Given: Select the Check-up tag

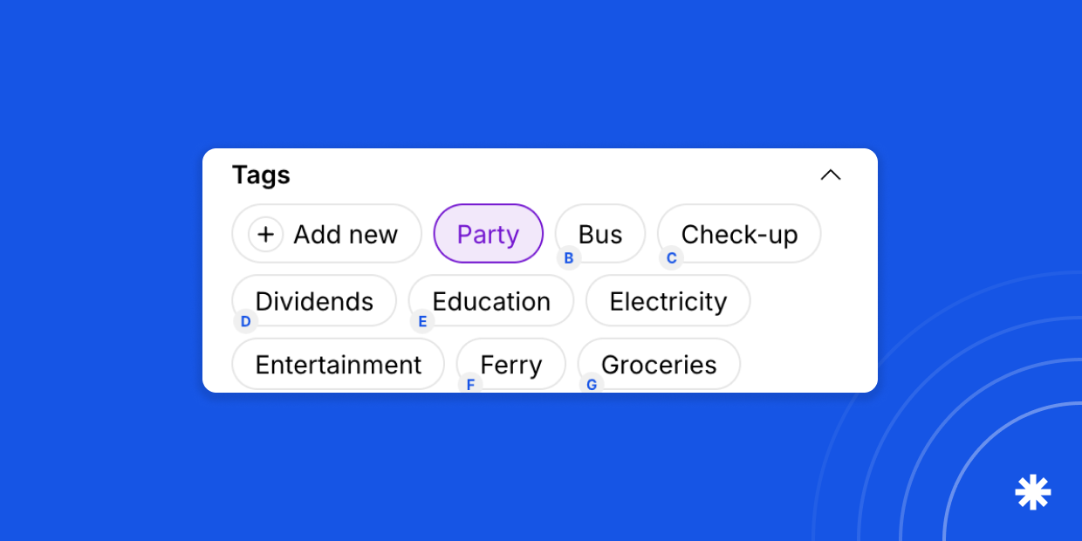Looking at the screenshot, I should point(740,233).
